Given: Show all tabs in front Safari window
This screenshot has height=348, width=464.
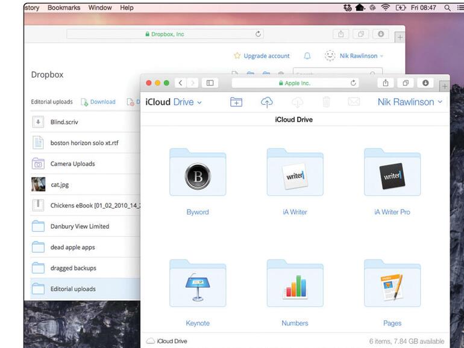Looking at the screenshot, I should 406,83.
